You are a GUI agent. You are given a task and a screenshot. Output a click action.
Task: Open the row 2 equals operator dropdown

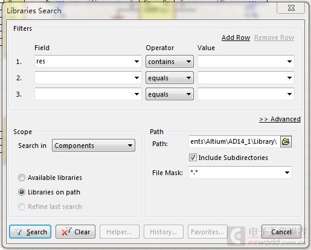170,78
